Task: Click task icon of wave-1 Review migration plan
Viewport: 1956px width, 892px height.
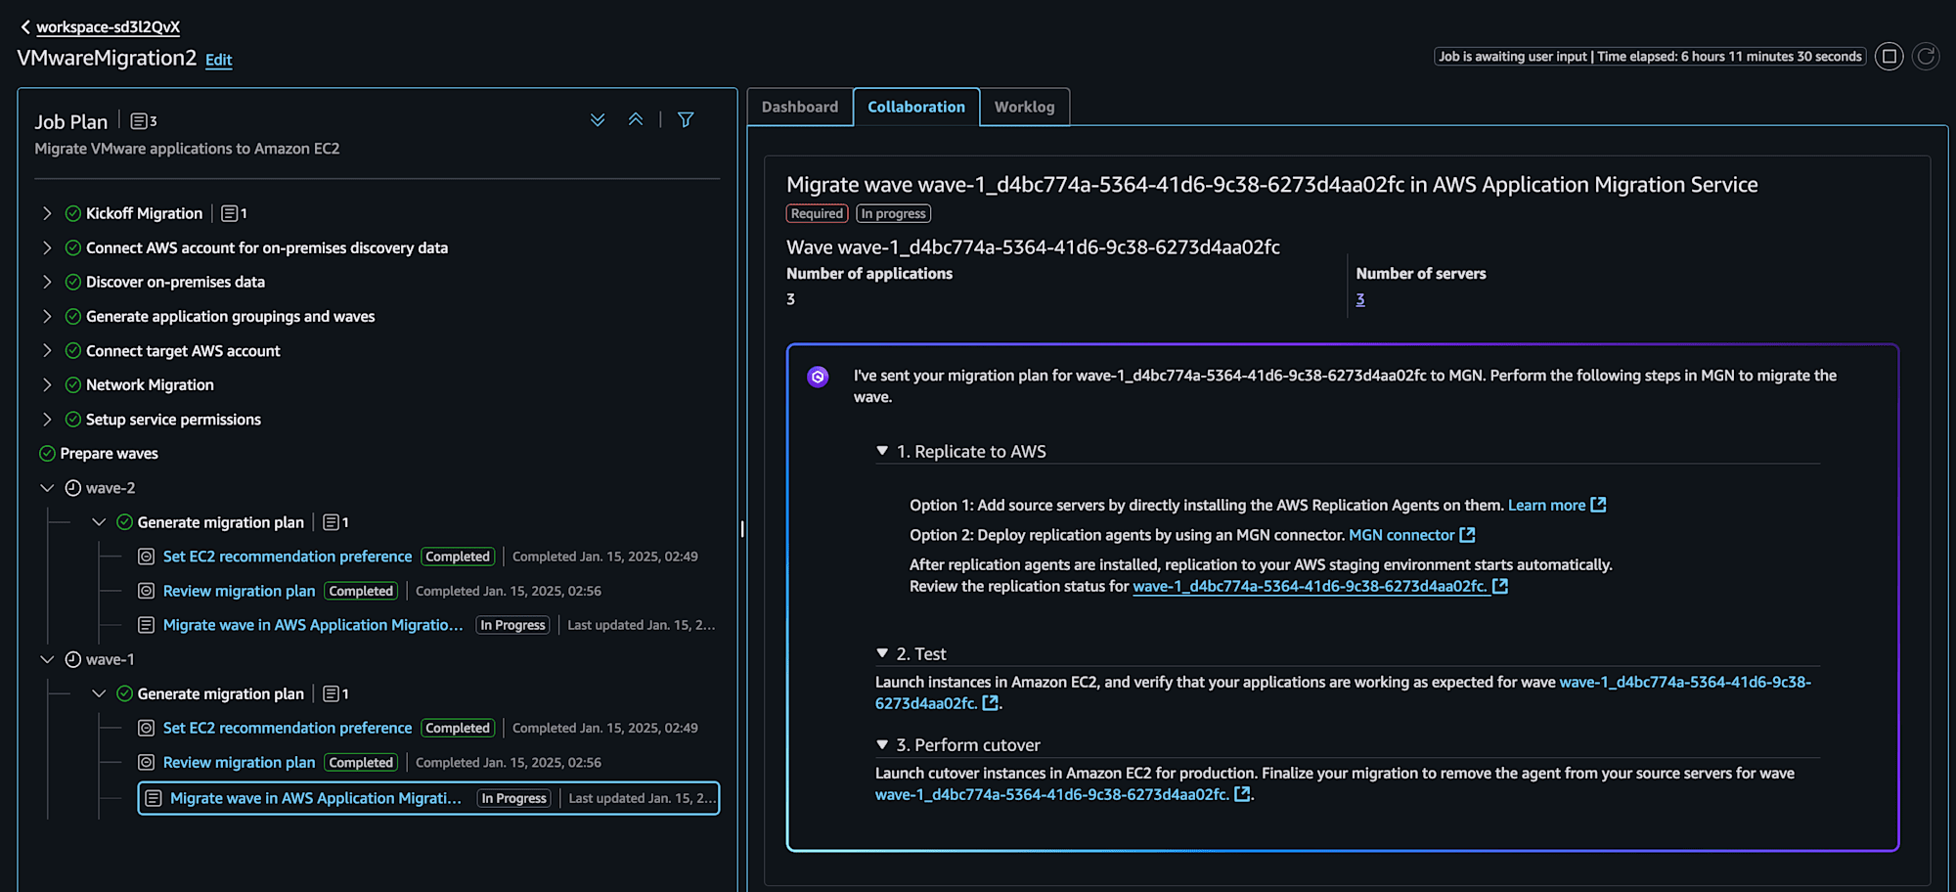Action: 146,762
